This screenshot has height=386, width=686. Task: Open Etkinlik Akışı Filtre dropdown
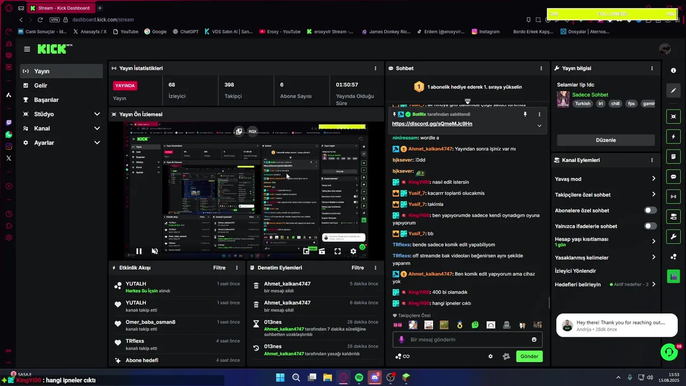click(219, 268)
